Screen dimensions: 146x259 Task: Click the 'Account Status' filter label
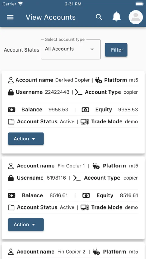point(22,50)
